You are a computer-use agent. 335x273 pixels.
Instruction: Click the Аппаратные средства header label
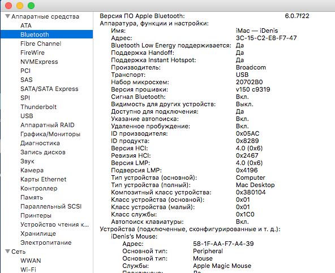coord(45,16)
